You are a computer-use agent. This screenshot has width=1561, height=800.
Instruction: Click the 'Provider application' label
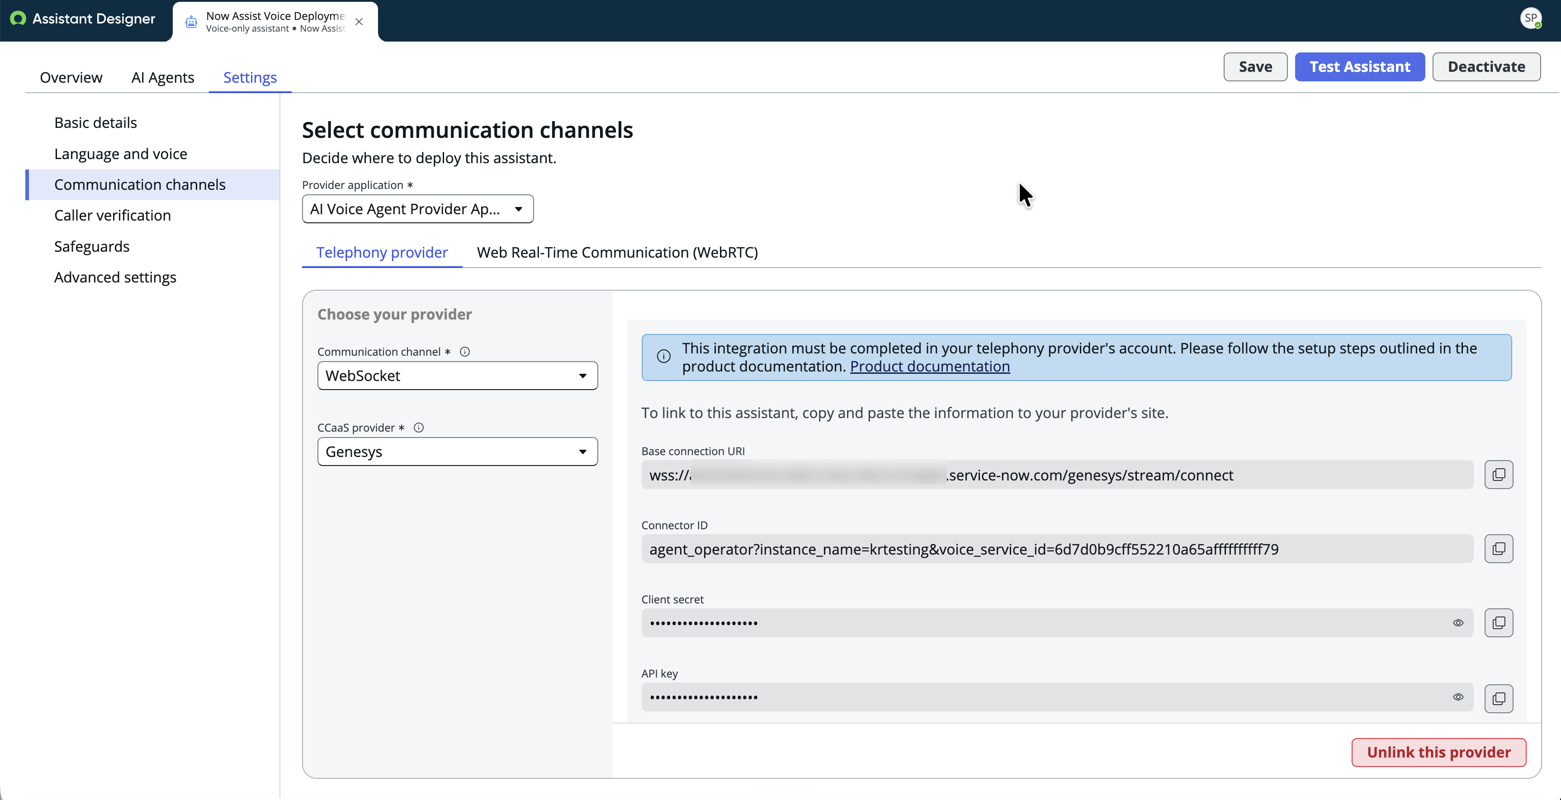click(353, 185)
